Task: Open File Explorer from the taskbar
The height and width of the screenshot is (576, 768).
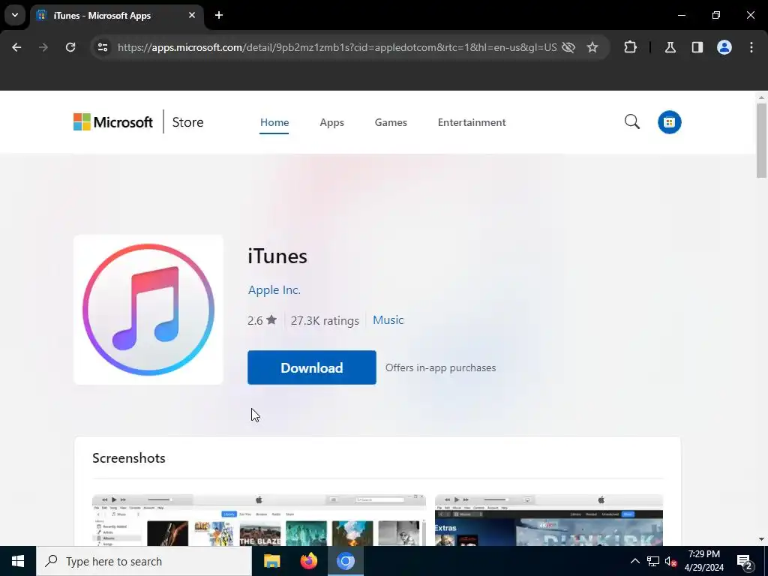Action: point(271,561)
